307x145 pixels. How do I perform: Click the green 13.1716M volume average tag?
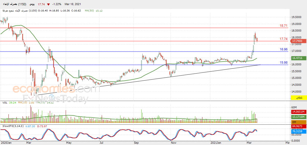click(x=298, y=117)
